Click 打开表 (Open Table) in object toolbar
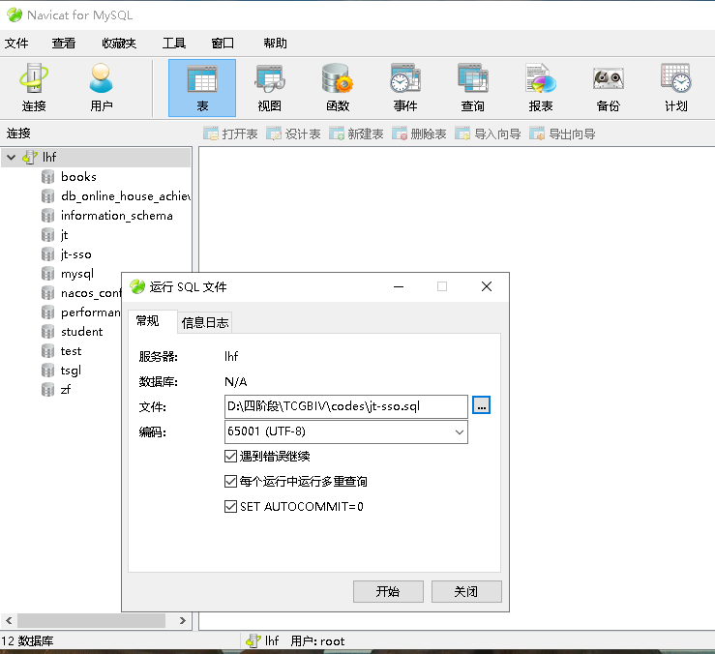The height and width of the screenshot is (654, 715). click(x=230, y=134)
